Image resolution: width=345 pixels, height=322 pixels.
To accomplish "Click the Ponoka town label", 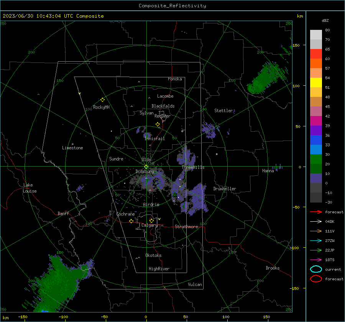I will click(x=175, y=79).
